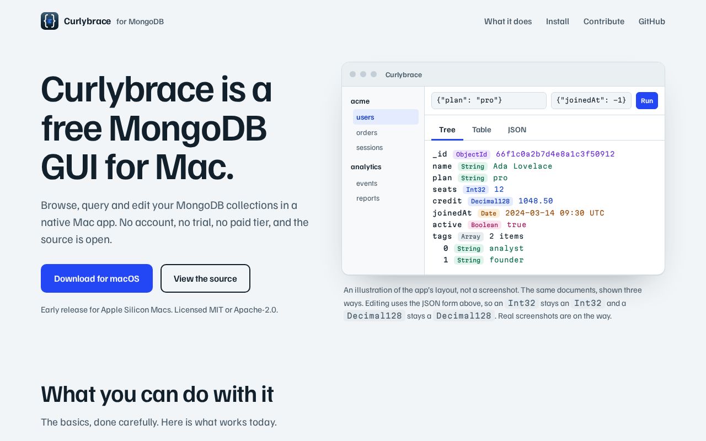Click the plan value pro

click(x=500, y=178)
